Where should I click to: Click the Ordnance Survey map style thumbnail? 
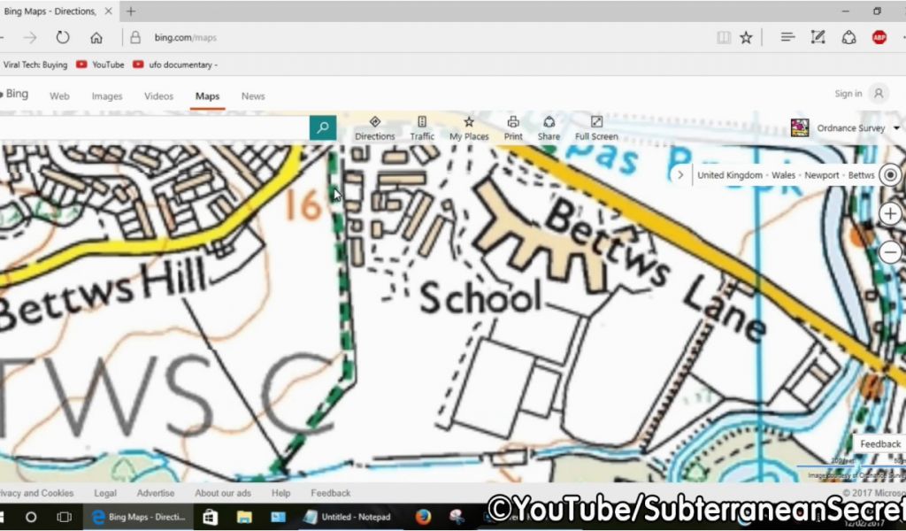(x=800, y=127)
